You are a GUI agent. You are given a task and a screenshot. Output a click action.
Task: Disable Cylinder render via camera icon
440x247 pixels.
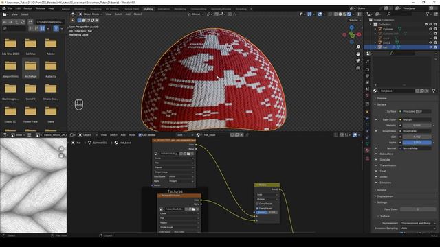click(x=435, y=29)
